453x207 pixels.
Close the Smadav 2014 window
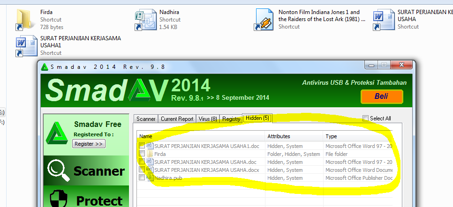click(x=401, y=65)
